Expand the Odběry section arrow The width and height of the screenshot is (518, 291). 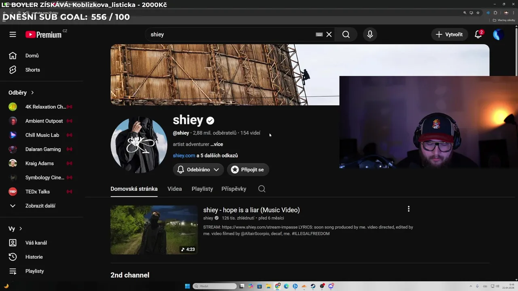pyautogui.click(x=32, y=93)
